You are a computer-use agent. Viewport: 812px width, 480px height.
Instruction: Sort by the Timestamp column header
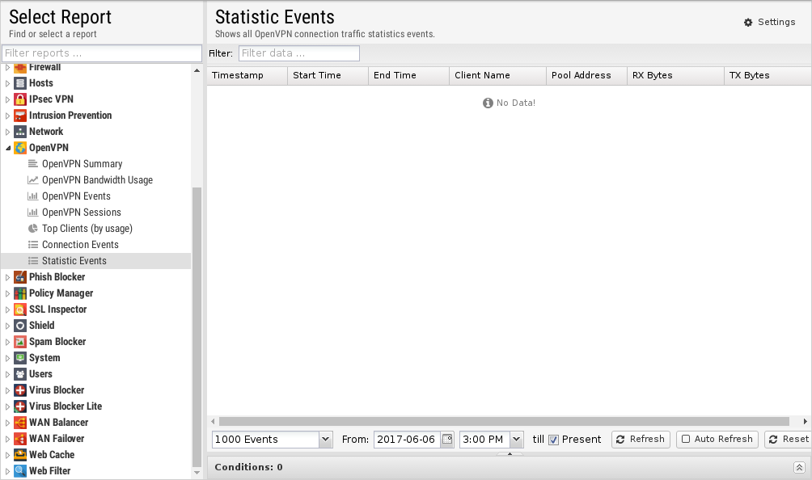[247, 75]
